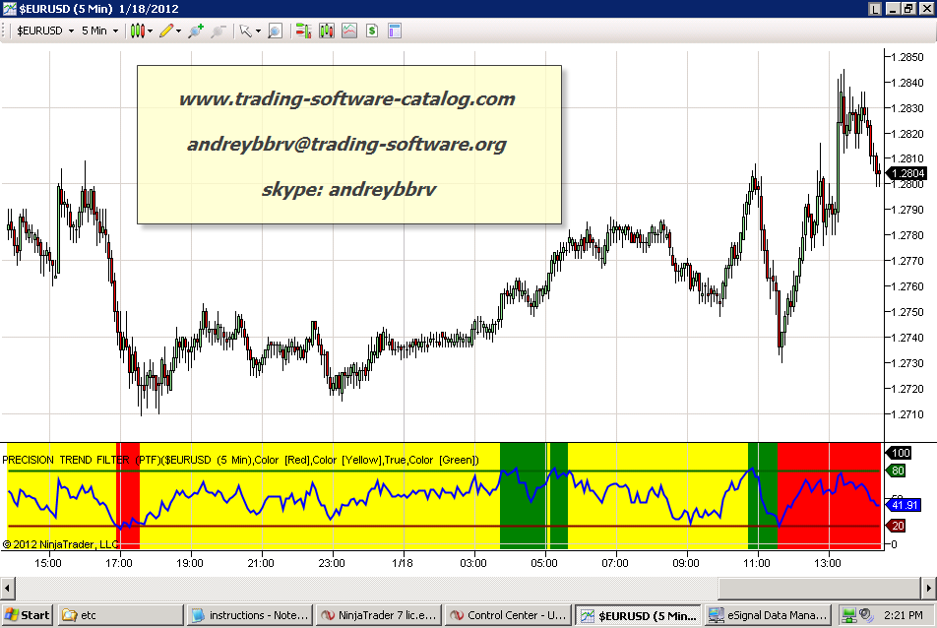Screen dimensions: 937x628
Task: Click the zoom in magnifier icon
Action: click(196, 31)
